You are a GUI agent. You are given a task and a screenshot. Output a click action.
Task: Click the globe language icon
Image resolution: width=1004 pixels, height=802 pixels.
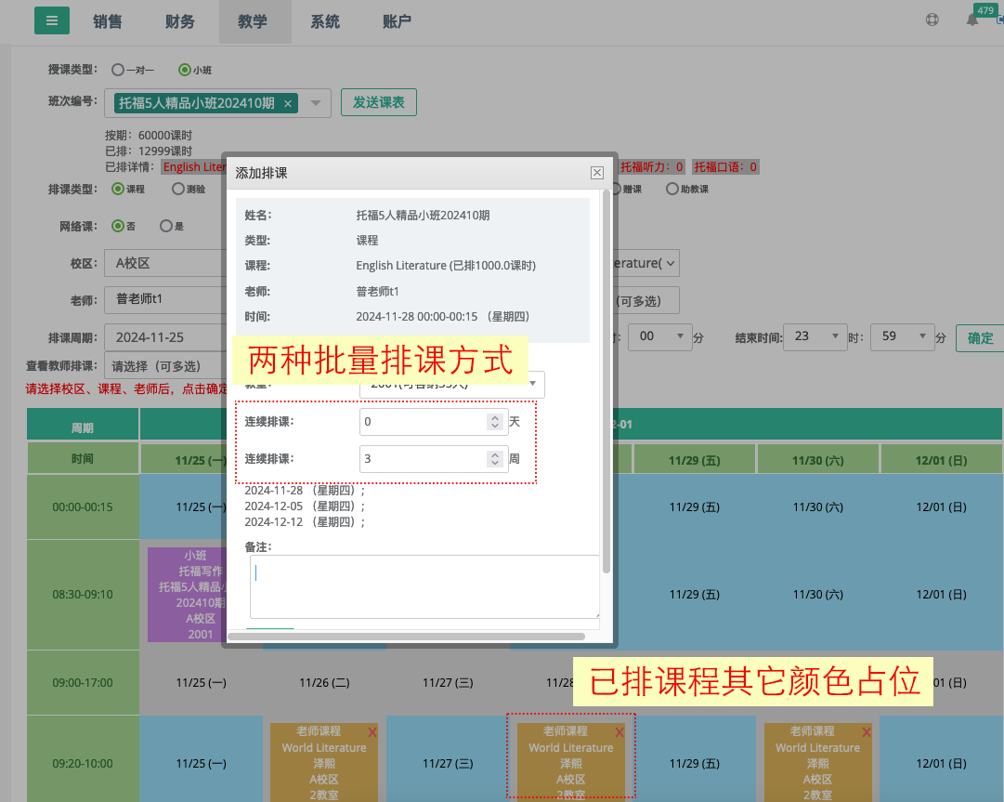pyautogui.click(x=932, y=19)
